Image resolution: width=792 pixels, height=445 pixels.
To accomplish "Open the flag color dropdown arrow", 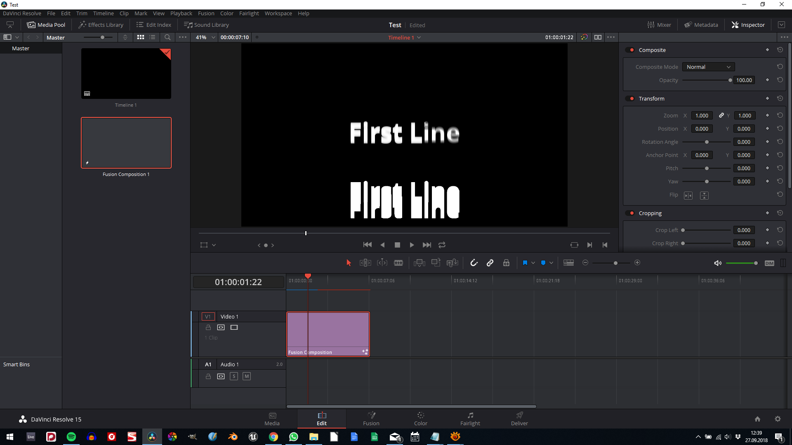I will (x=533, y=263).
